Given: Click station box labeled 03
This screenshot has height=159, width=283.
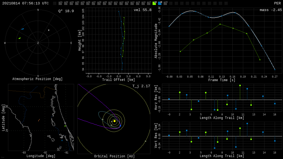Looking at the screenshot, I should pos(72,3).
